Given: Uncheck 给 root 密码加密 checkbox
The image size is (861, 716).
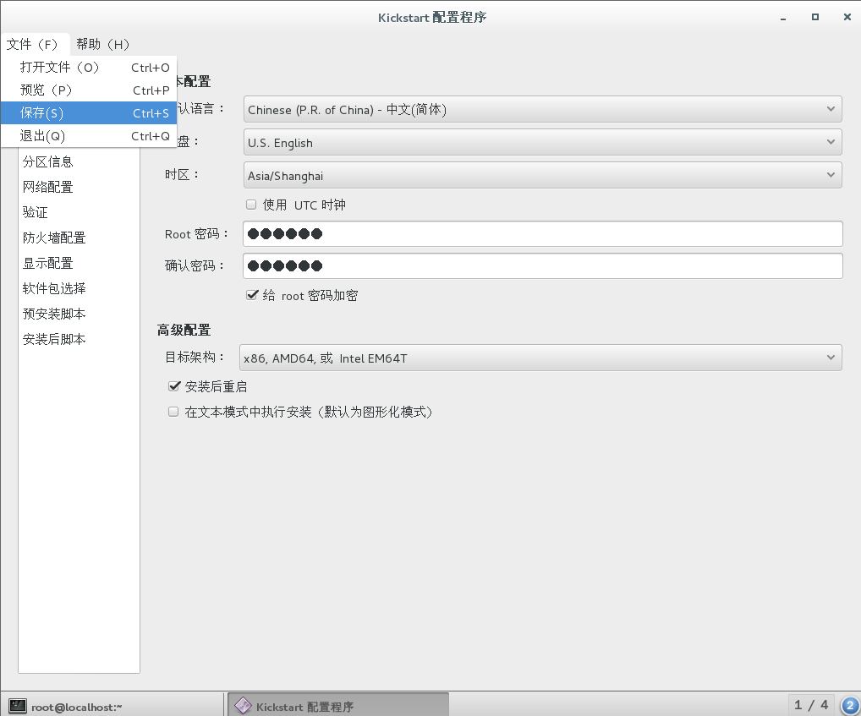Looking at the screenshot, I should coord(251,295).
